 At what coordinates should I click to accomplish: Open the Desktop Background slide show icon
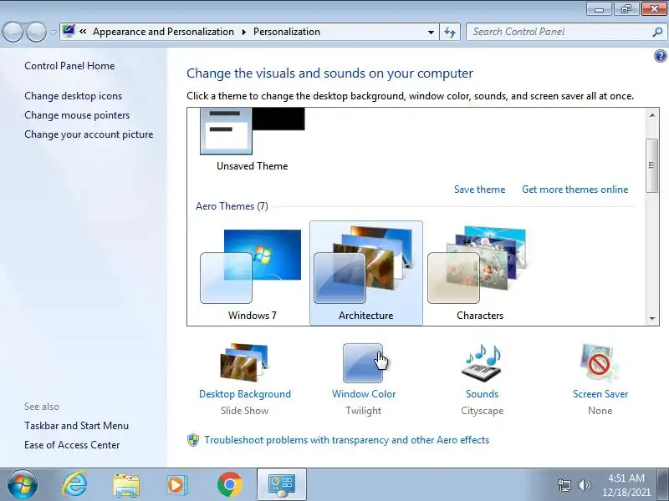tap(244, 362)
